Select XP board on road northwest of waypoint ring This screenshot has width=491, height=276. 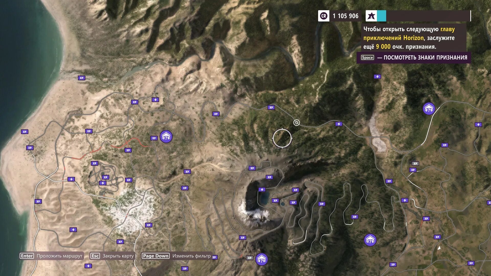click(271, 108)
